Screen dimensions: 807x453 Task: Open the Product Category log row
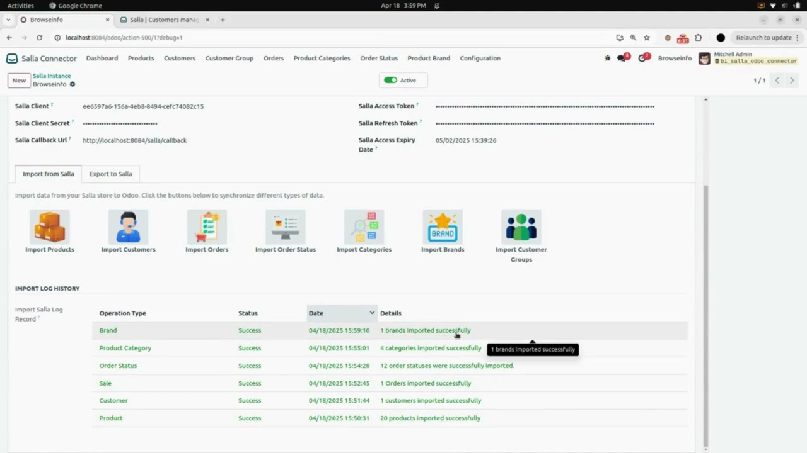(390, 348)
